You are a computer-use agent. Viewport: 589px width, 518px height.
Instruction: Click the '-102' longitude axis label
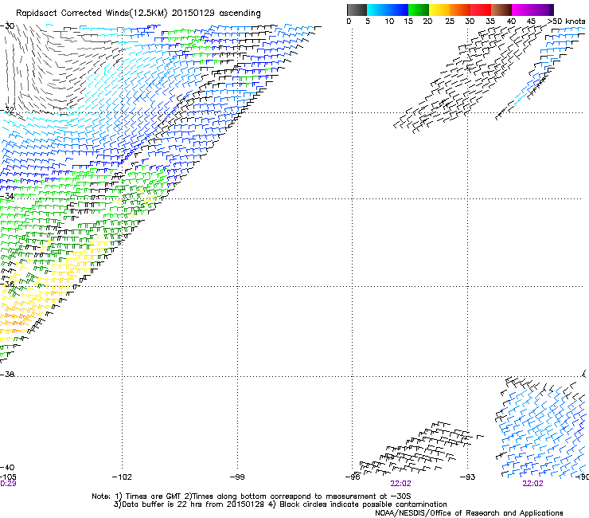pyautogui.click(x=122, y=477)
